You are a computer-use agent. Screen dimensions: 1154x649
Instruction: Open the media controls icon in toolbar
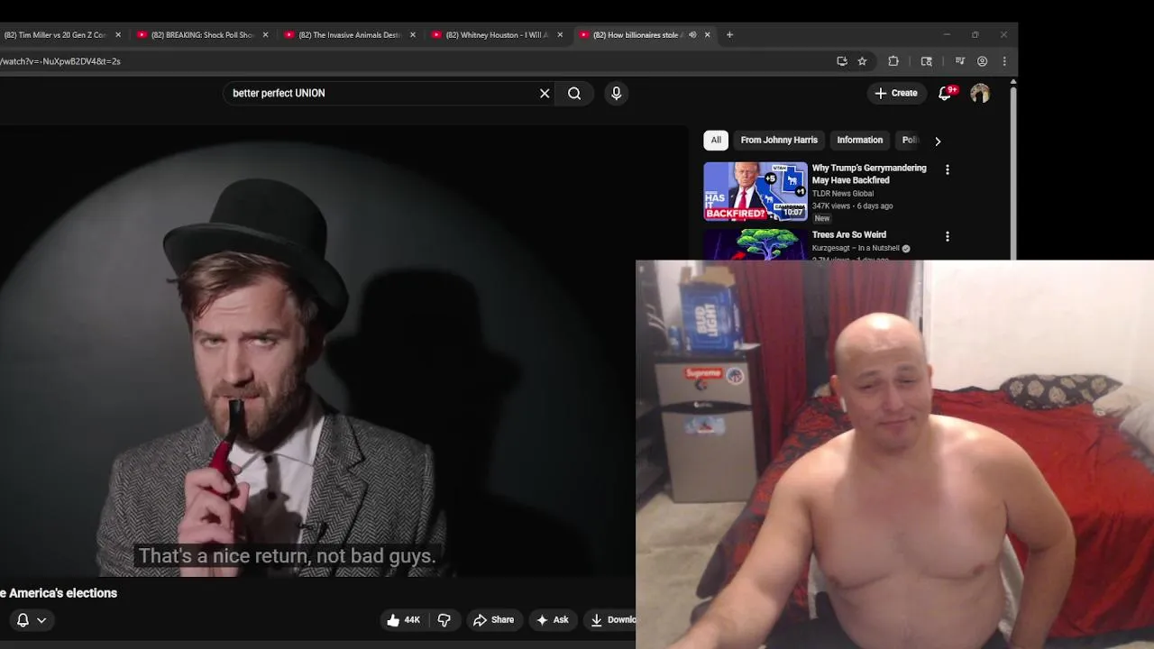(959, 61)
